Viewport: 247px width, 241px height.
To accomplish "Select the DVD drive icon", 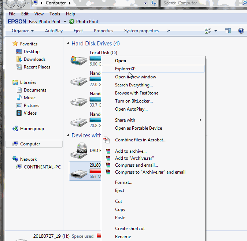I will click(x=79, y=151).
